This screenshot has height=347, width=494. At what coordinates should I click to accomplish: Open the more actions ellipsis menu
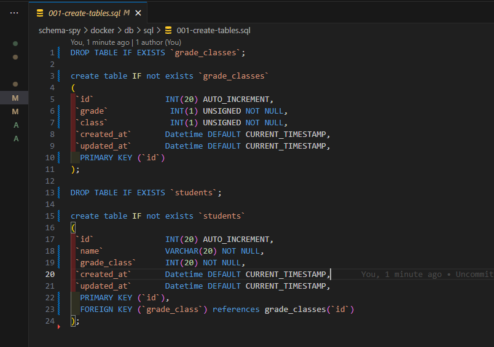(14, 13)
